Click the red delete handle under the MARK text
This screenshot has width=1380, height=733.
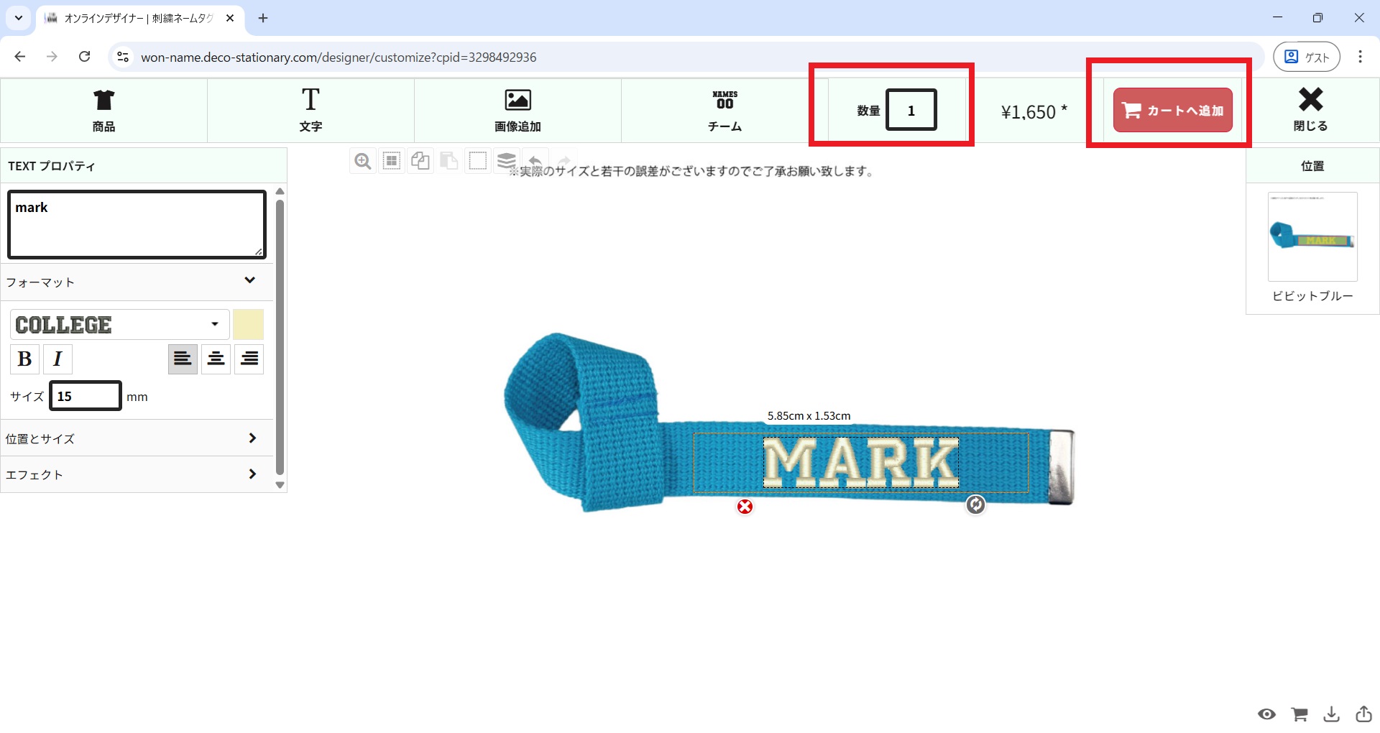[x=745, y=507]
